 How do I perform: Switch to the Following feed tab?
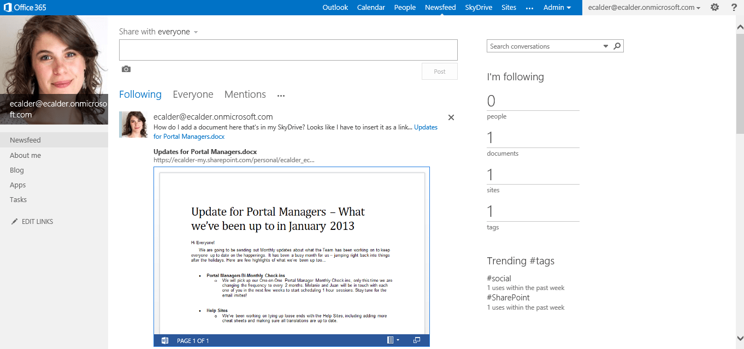tap(140, 94)
